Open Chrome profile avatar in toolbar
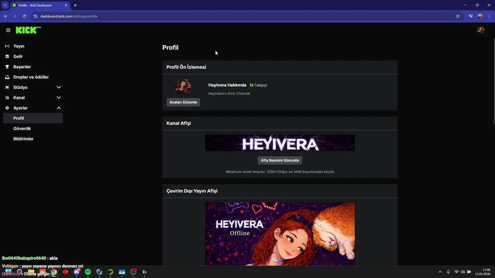 click(x=480, y=16)
